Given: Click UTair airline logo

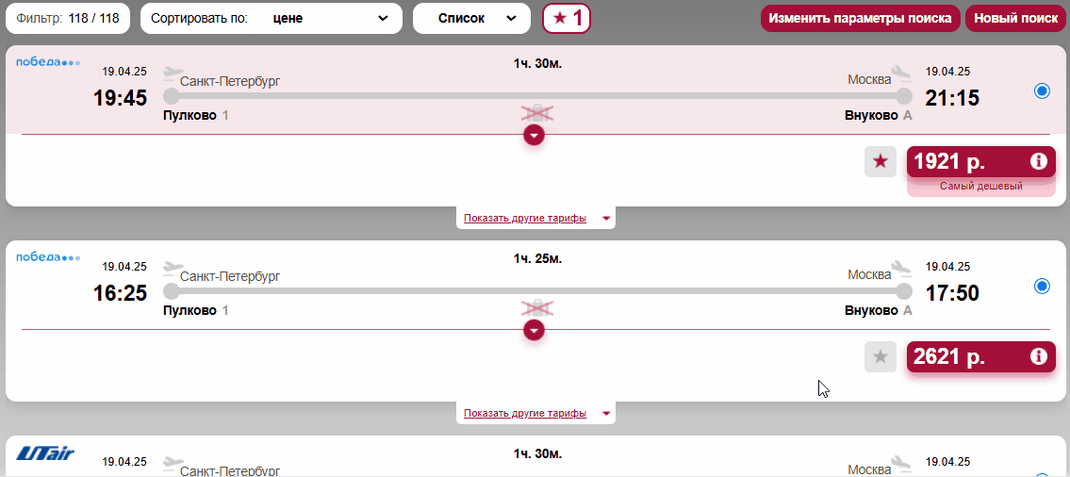Looking at the screenshot, I should click(45, 453).
